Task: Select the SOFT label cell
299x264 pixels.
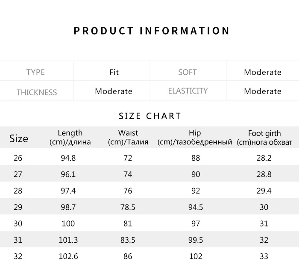Action: pos(188,72)
